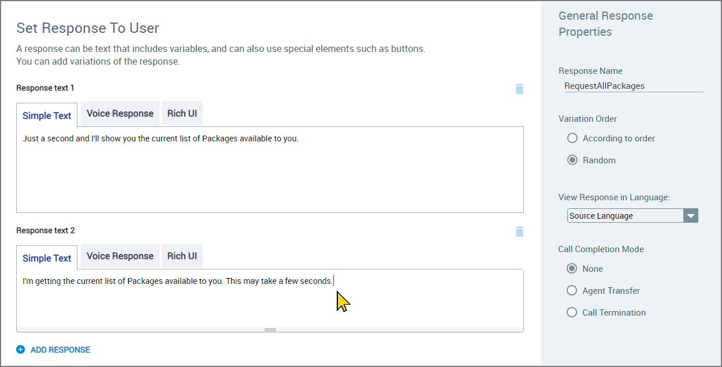
Task: Open the View Response in Language selector
Action: point(624,215)
